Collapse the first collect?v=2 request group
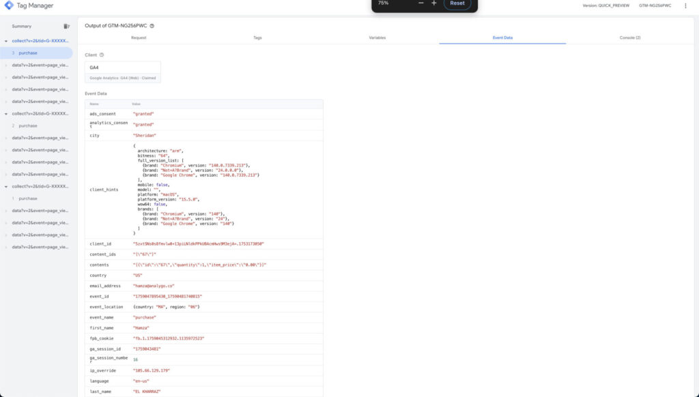The height and width of the screenshot is (397, 699). pos(5,41)
